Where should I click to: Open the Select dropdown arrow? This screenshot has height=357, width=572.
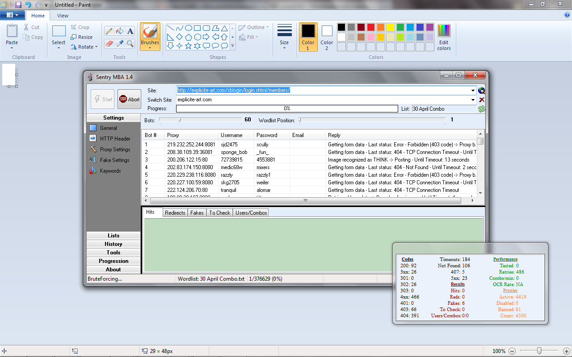pyautogui.click(x=59, y=48)
